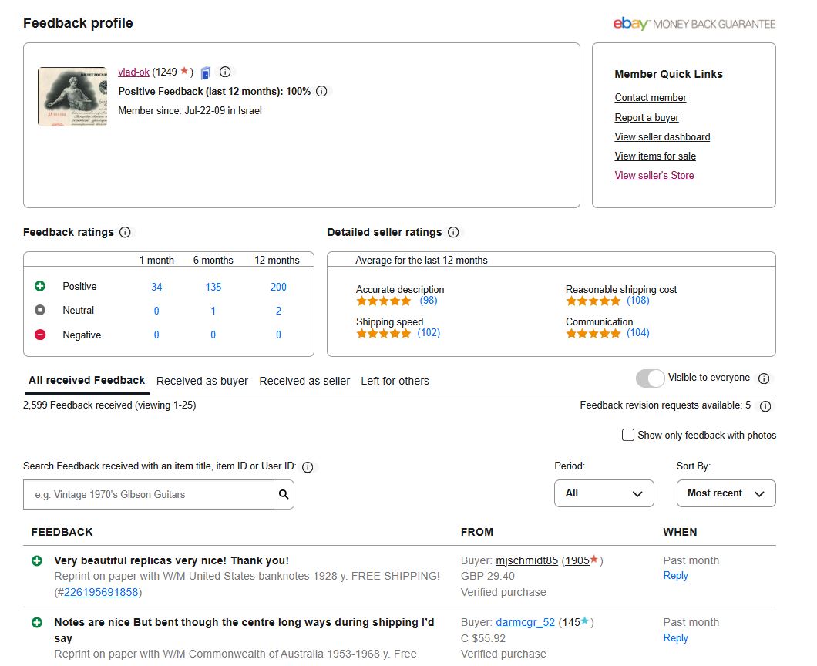Screen dimensions: 817x666
Task: Open the Feedback ratings info icon
Action: [x=125, y=232]
